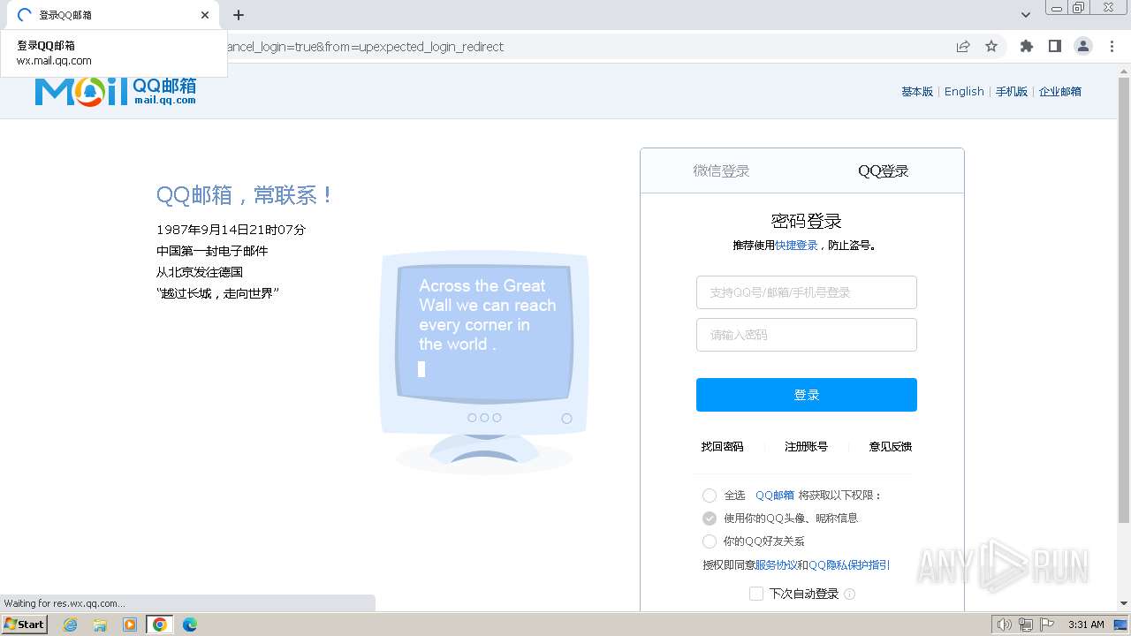Open the Chrome three-dot menu
The height and width of the screenshot is (636, 1131).
click(1112, 47)
